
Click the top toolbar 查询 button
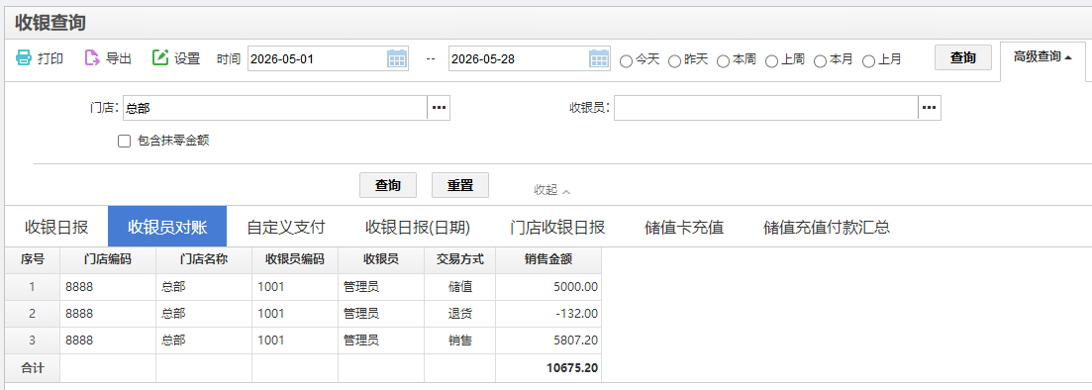[963, 57]
